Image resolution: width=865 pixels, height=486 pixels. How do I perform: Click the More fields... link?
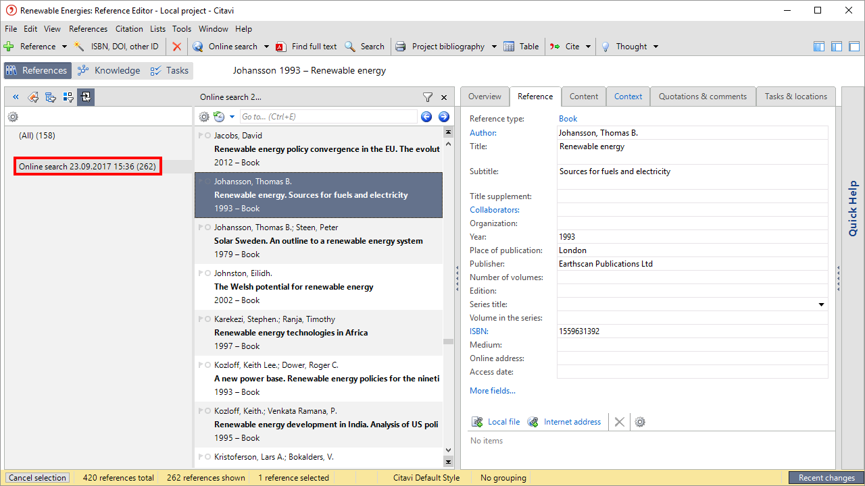point(492,391)
